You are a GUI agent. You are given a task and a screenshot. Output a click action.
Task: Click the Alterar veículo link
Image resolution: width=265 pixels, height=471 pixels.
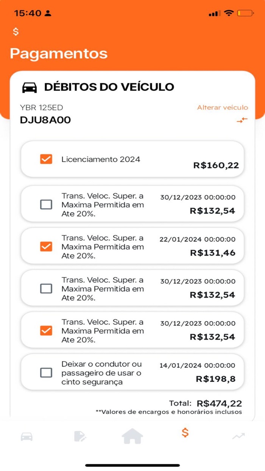coord(222,108)
